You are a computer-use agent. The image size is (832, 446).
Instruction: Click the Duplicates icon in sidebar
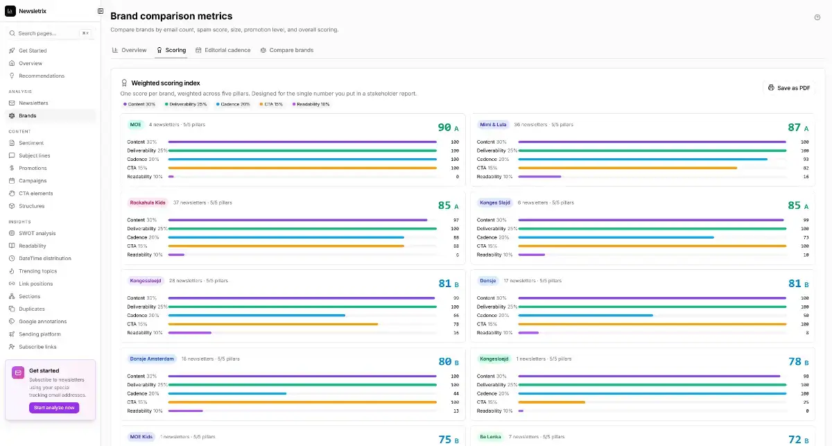[12, 309]
